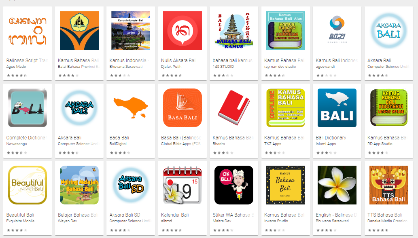Click the frangipani flower English-Balinese icon

pos(337,185)
